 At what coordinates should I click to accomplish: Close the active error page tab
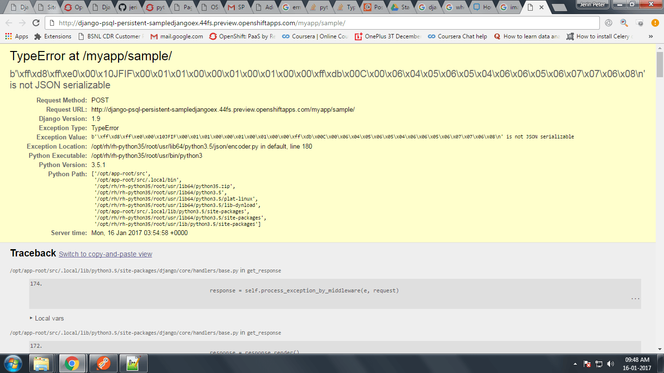[542, 7]
